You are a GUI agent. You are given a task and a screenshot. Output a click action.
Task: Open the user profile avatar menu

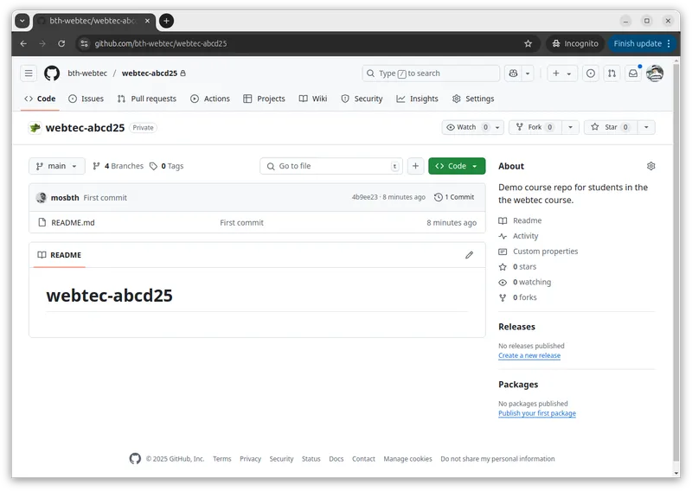coord(655,73)
